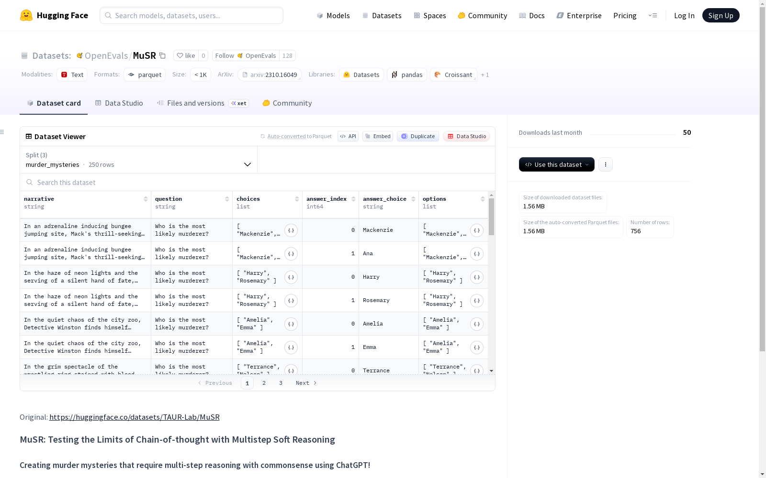The height and width of the screenshot is (478, 766).
Task: Open the dataset Community tab
Action: coord(287,103)
